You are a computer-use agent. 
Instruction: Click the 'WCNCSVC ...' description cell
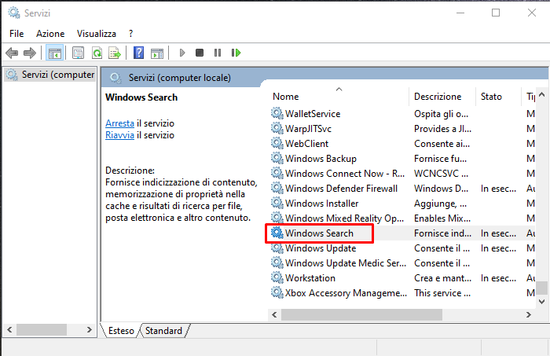[x=441, y=174]
